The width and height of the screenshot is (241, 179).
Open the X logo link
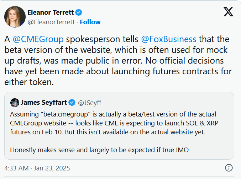pyautogui.click(x=229, y=12)
